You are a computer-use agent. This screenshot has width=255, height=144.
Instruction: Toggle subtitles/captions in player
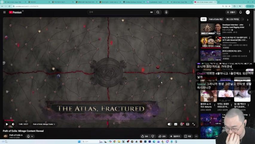click(x=176, y=124)
